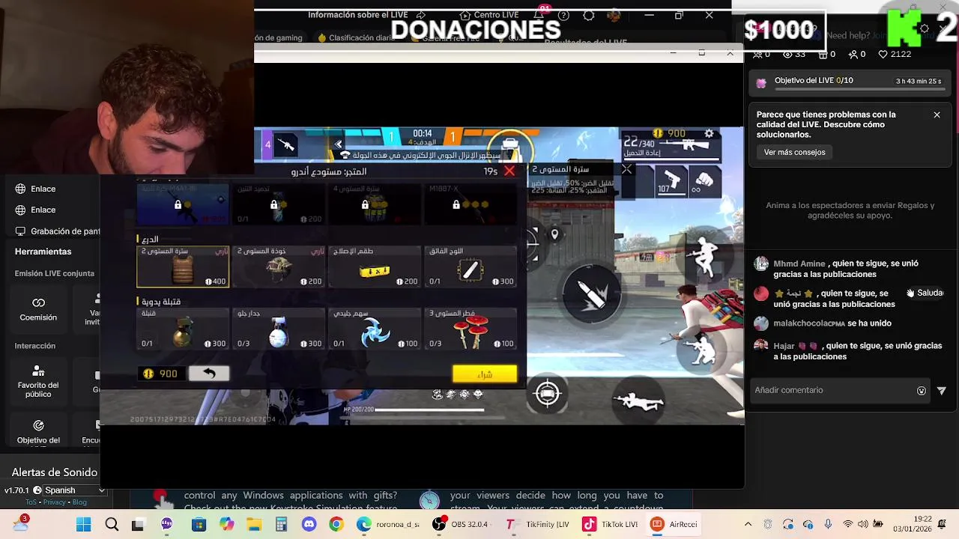
Task: Select the level 3 mushroom item priced 100
Action: pyautogui.click(x=471, y=329)
